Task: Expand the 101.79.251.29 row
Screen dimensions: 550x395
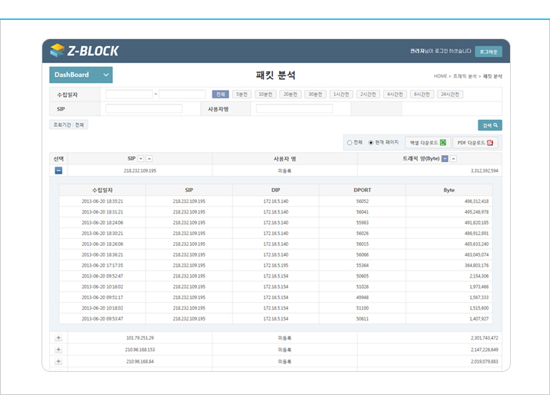Action: 58,338
